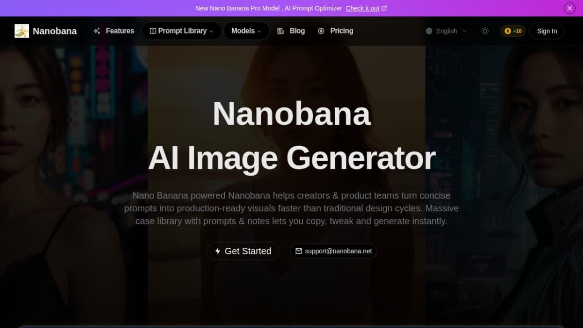Dismiss the Nano Banana Pro announcement banner

(x=569, y=8)
